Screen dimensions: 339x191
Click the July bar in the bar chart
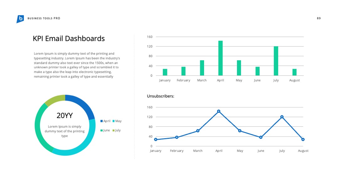tap(276, 61)
